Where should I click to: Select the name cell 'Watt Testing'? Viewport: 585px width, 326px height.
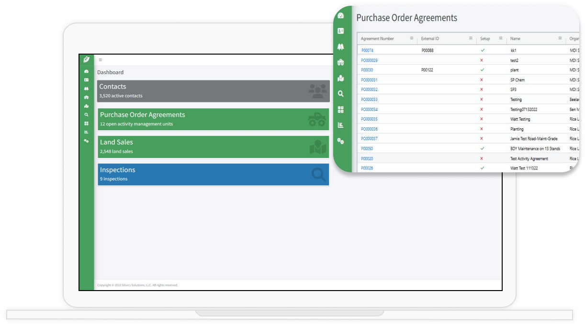click(520, 119)
